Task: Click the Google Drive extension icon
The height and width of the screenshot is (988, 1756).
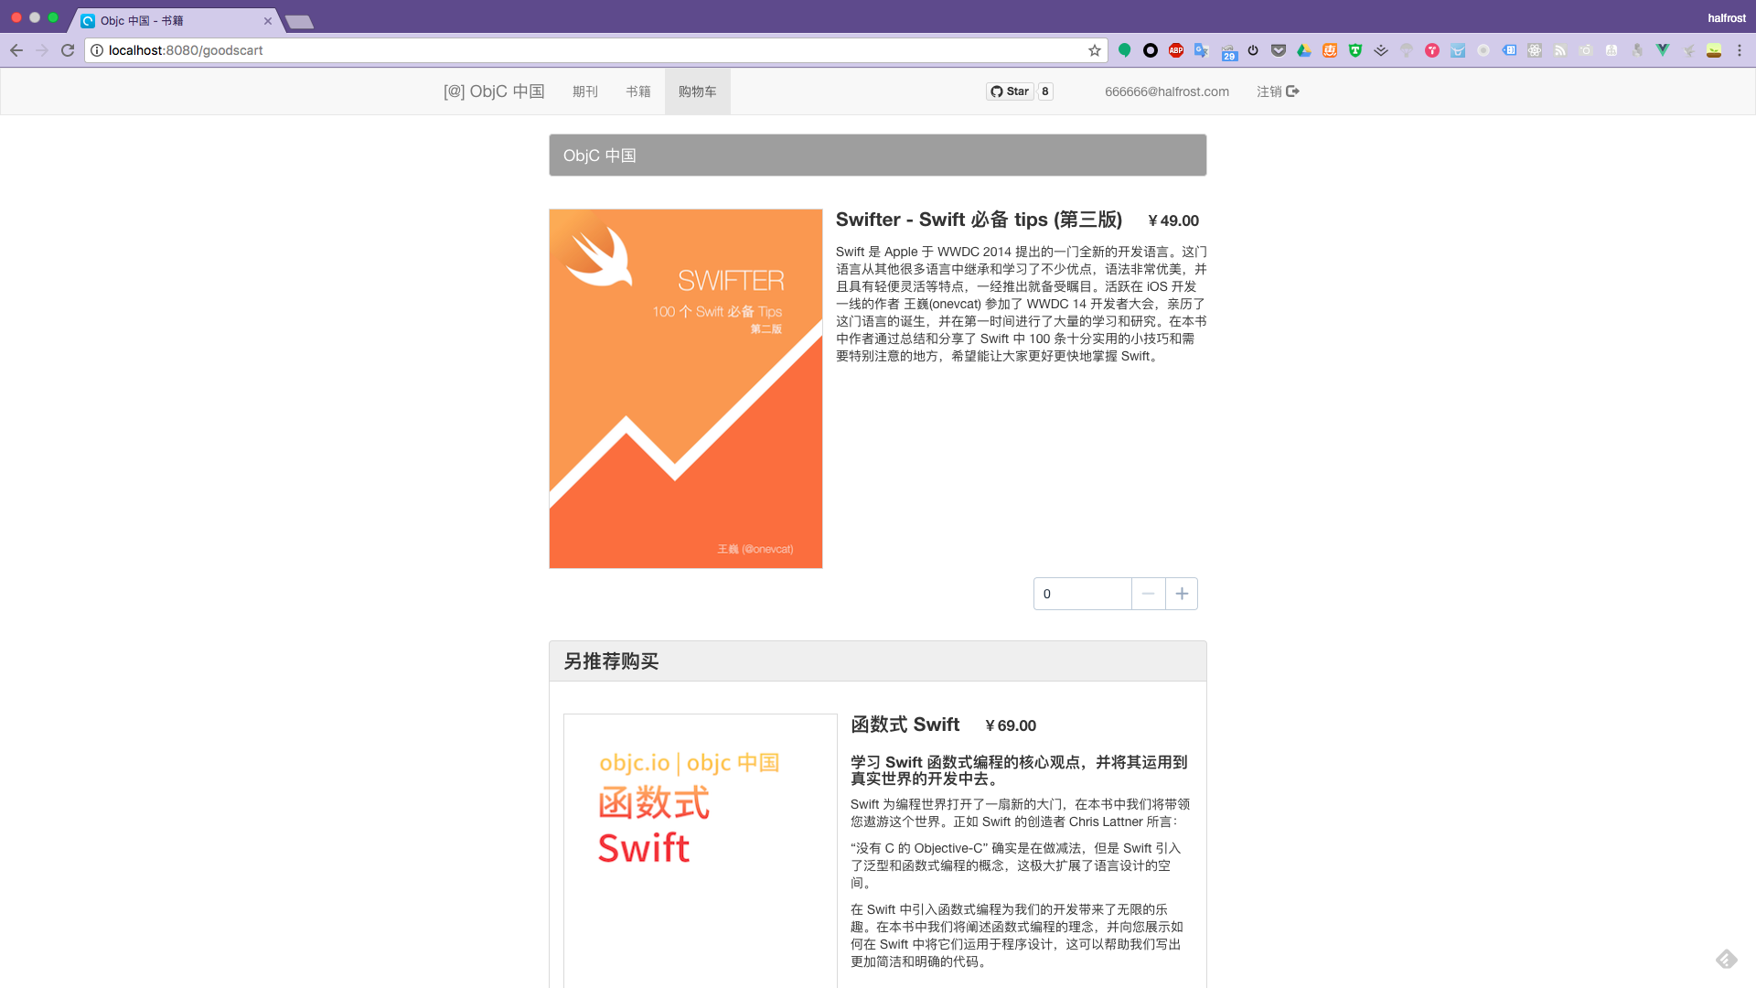Action: point(1304,50)
